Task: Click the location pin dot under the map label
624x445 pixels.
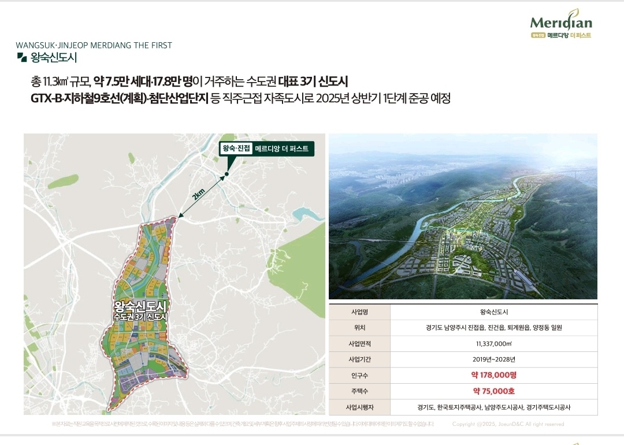Action: (227, 174)
